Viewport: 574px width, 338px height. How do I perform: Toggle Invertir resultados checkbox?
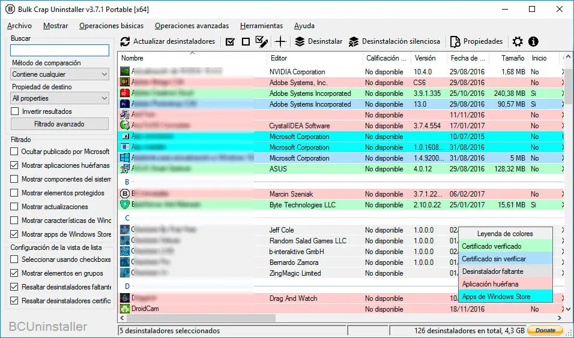pyautogui.click(x=14, y=111)
